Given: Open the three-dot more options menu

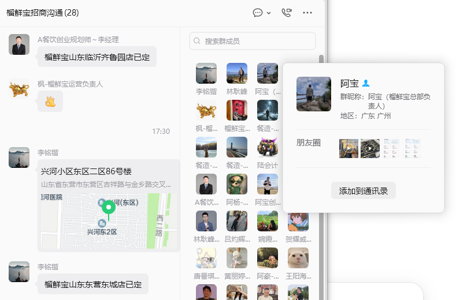Looking at the screenshot, I should (x=307, y=13).
